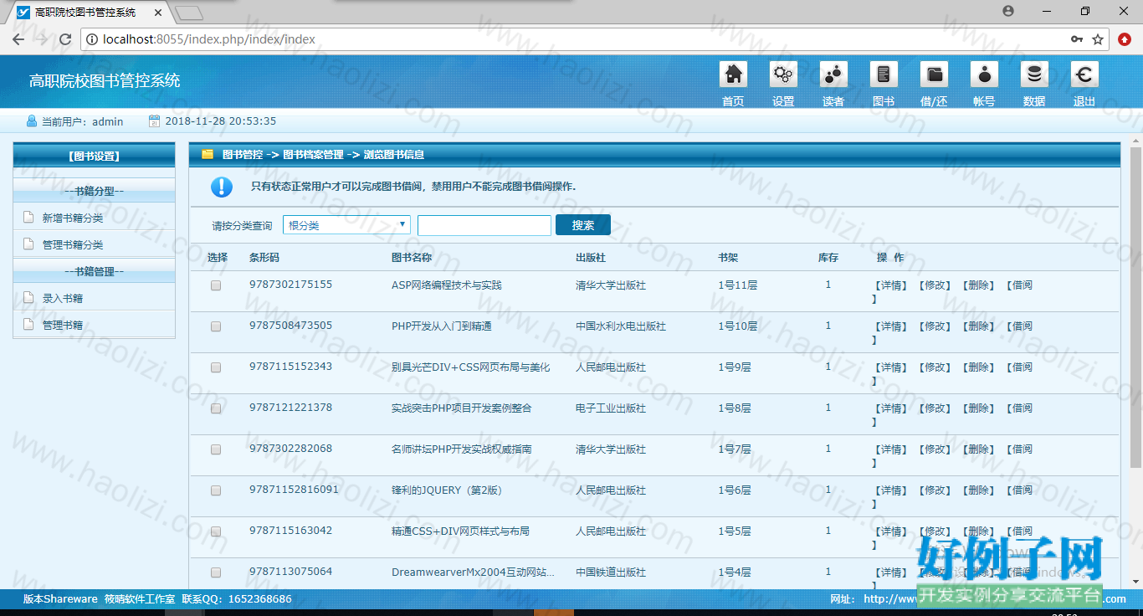Tick checkbox for PHP开发从入门到精通
This screenshot has height=616, width=1143.
pos(216,326)
